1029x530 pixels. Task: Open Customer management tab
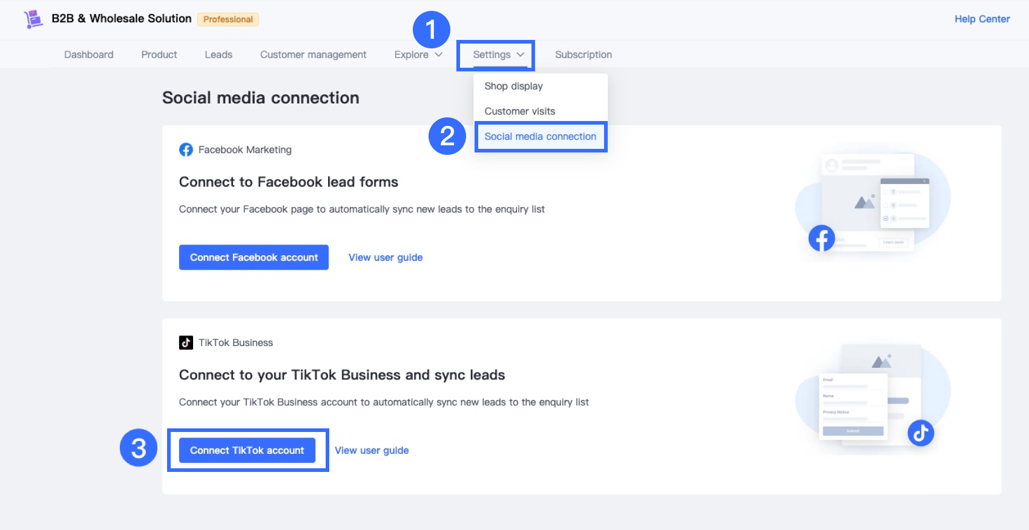pyautogui.click(x=313, y=54)
